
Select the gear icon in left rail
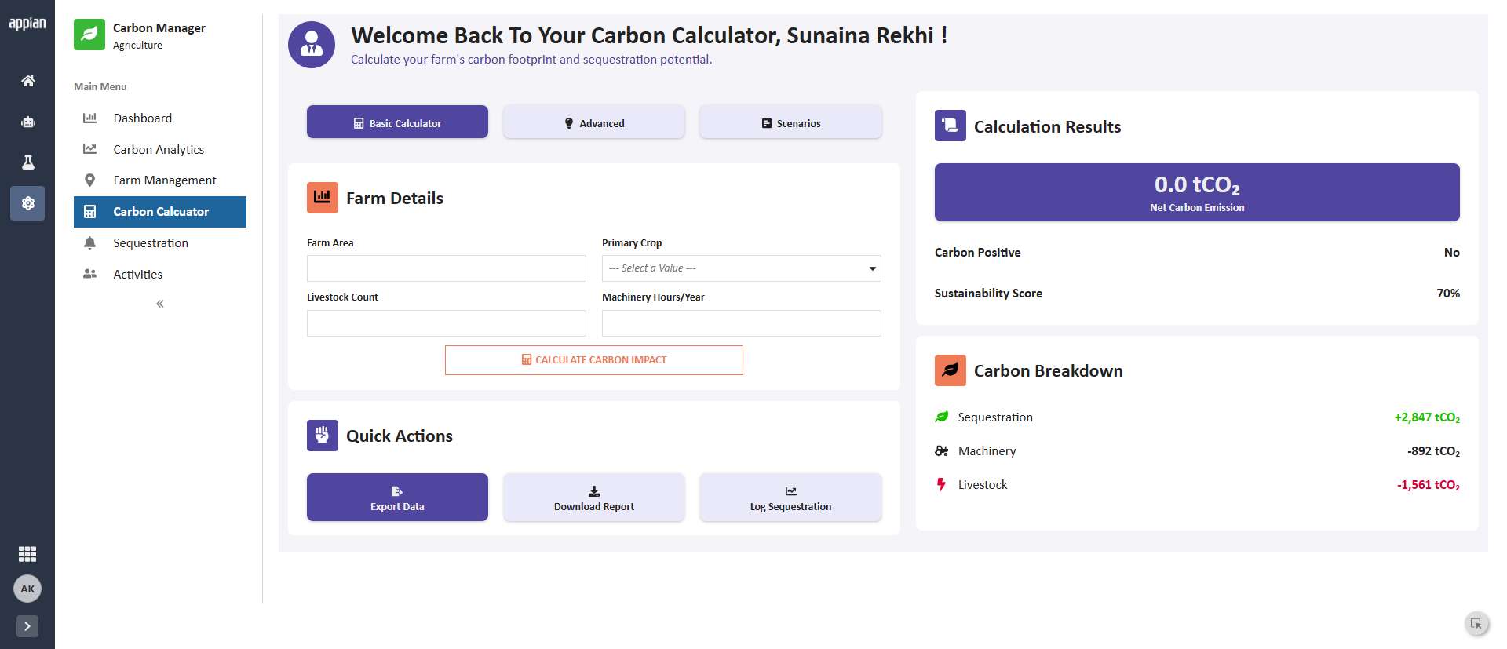27,203
